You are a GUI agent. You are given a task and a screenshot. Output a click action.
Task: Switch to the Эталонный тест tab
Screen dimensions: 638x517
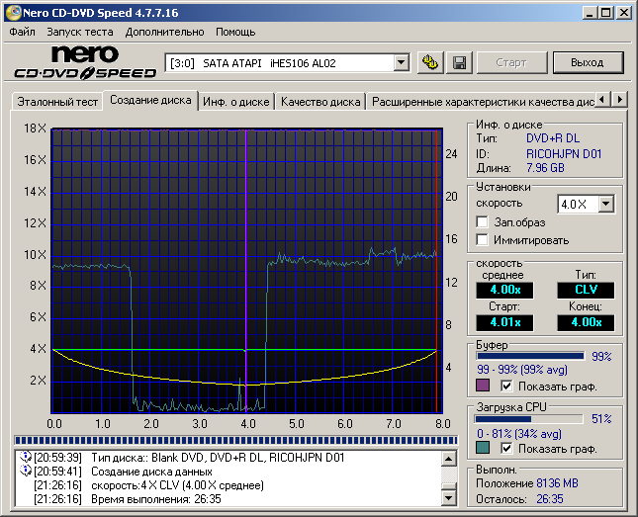click(57, 102)
